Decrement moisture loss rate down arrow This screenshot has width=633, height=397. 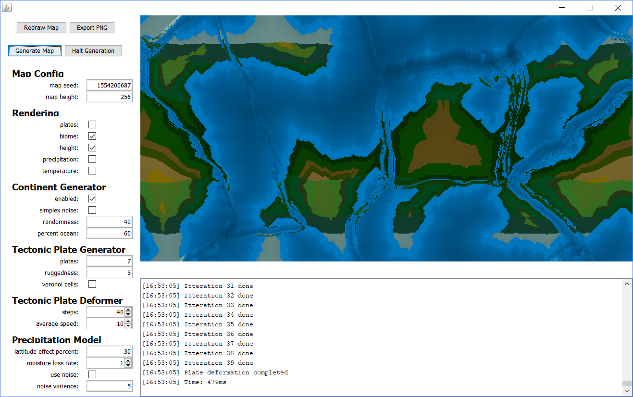pos(128,366)
